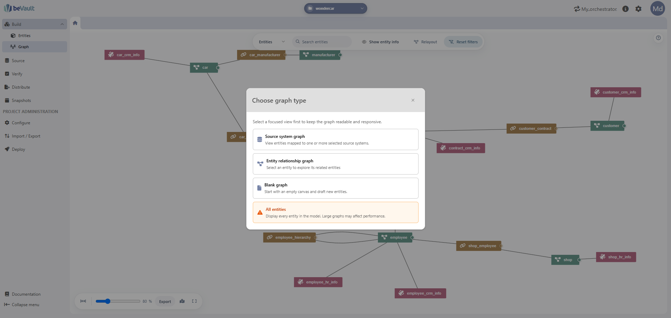This screenshot has width=671, height=318.
Task: Open the home tab icon
Action: 75,23
